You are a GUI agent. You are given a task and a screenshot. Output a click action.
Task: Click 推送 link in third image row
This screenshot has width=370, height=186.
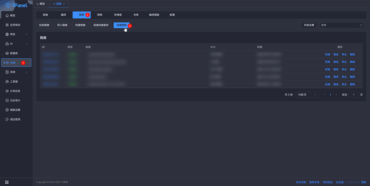[x=336, y=69]
